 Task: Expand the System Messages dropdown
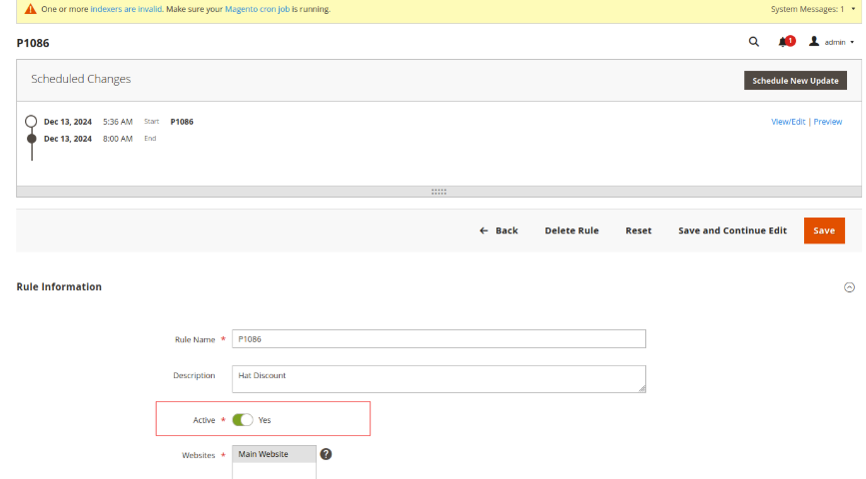(812, 9)
